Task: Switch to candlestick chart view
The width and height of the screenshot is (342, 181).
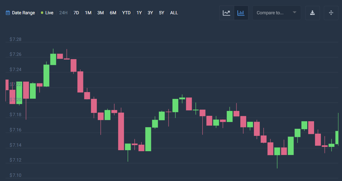Action: 241,13
